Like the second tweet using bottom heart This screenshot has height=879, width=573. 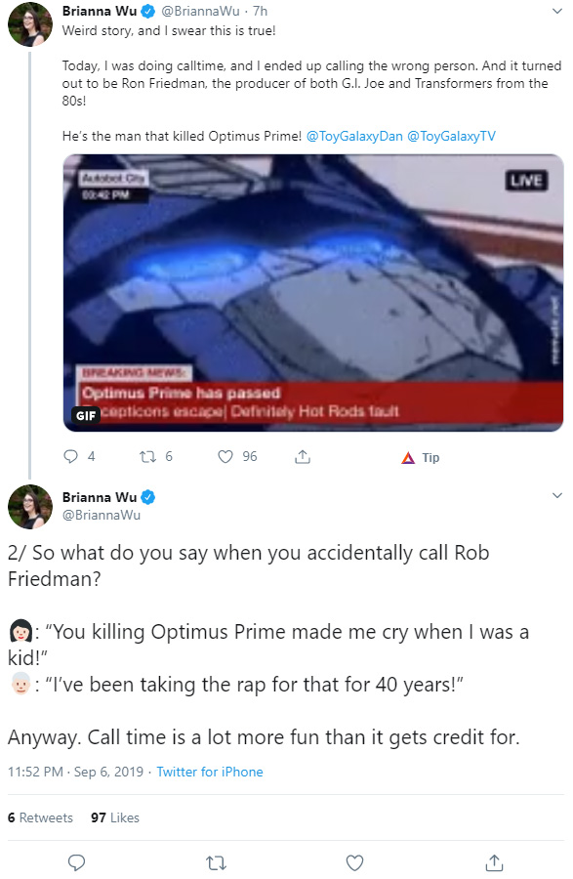354,862
